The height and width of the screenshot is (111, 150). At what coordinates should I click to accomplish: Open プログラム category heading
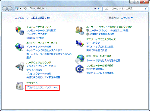[32, 83]
